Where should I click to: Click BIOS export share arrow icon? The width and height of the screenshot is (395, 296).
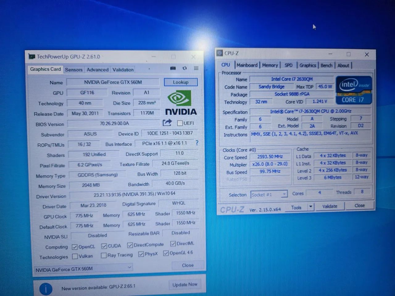(167, 123)
